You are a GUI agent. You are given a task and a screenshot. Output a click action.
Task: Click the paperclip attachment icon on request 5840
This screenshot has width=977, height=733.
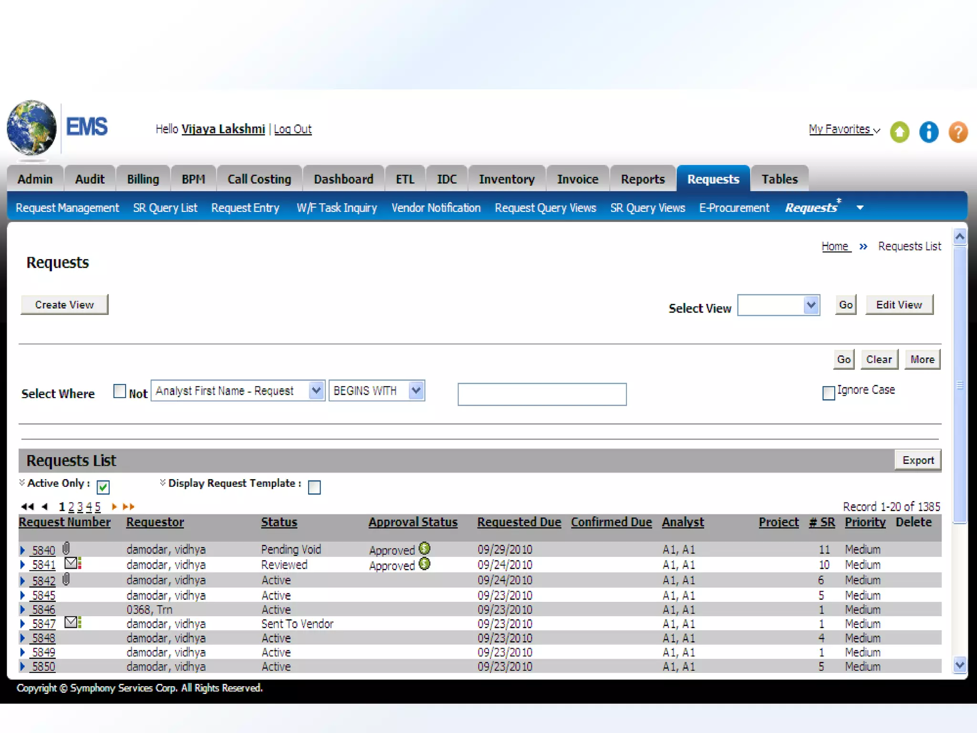click(x=66, y=548)
